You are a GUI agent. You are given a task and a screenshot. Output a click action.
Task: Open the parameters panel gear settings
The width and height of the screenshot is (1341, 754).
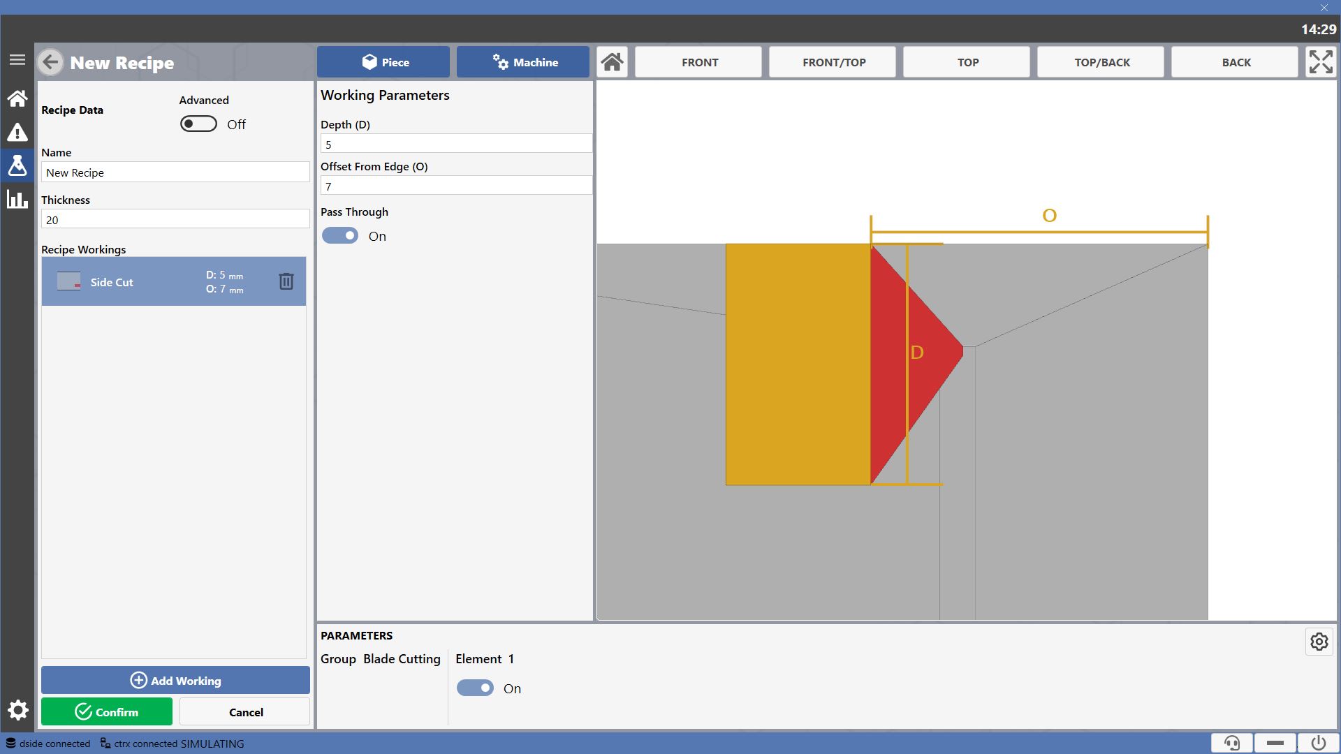1319,642
